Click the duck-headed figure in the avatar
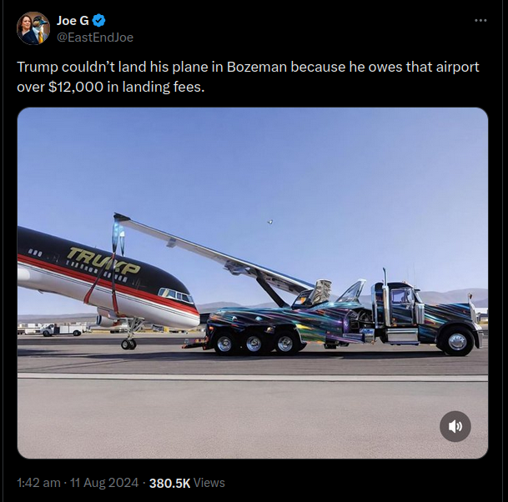508x502 pixels. click(41, 29)
